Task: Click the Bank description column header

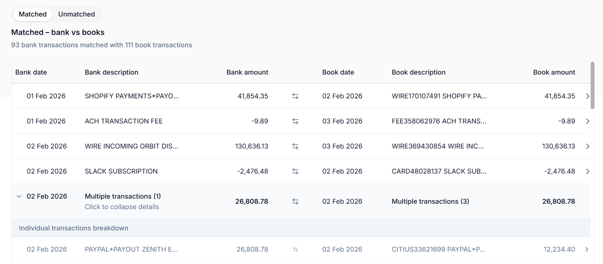Action: tap(112, 72)
